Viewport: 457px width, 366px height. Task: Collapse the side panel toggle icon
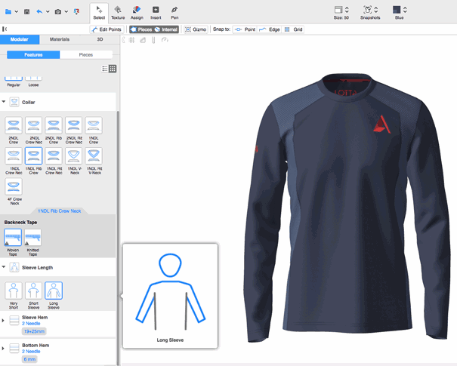(5, 29)
